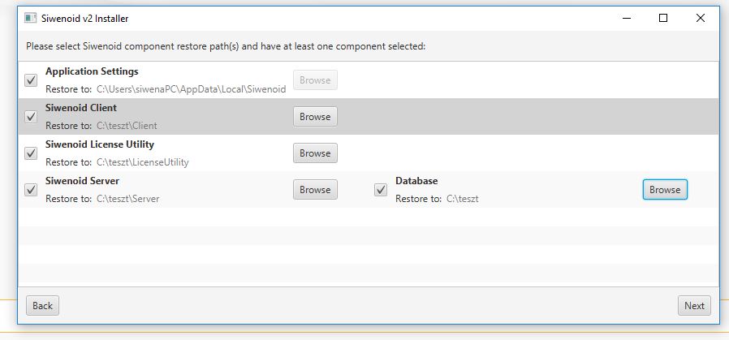729x340 pixels.
Task: Select the Siwenoid Client row label
Action: pyautogui.click(x=81, y=108)
